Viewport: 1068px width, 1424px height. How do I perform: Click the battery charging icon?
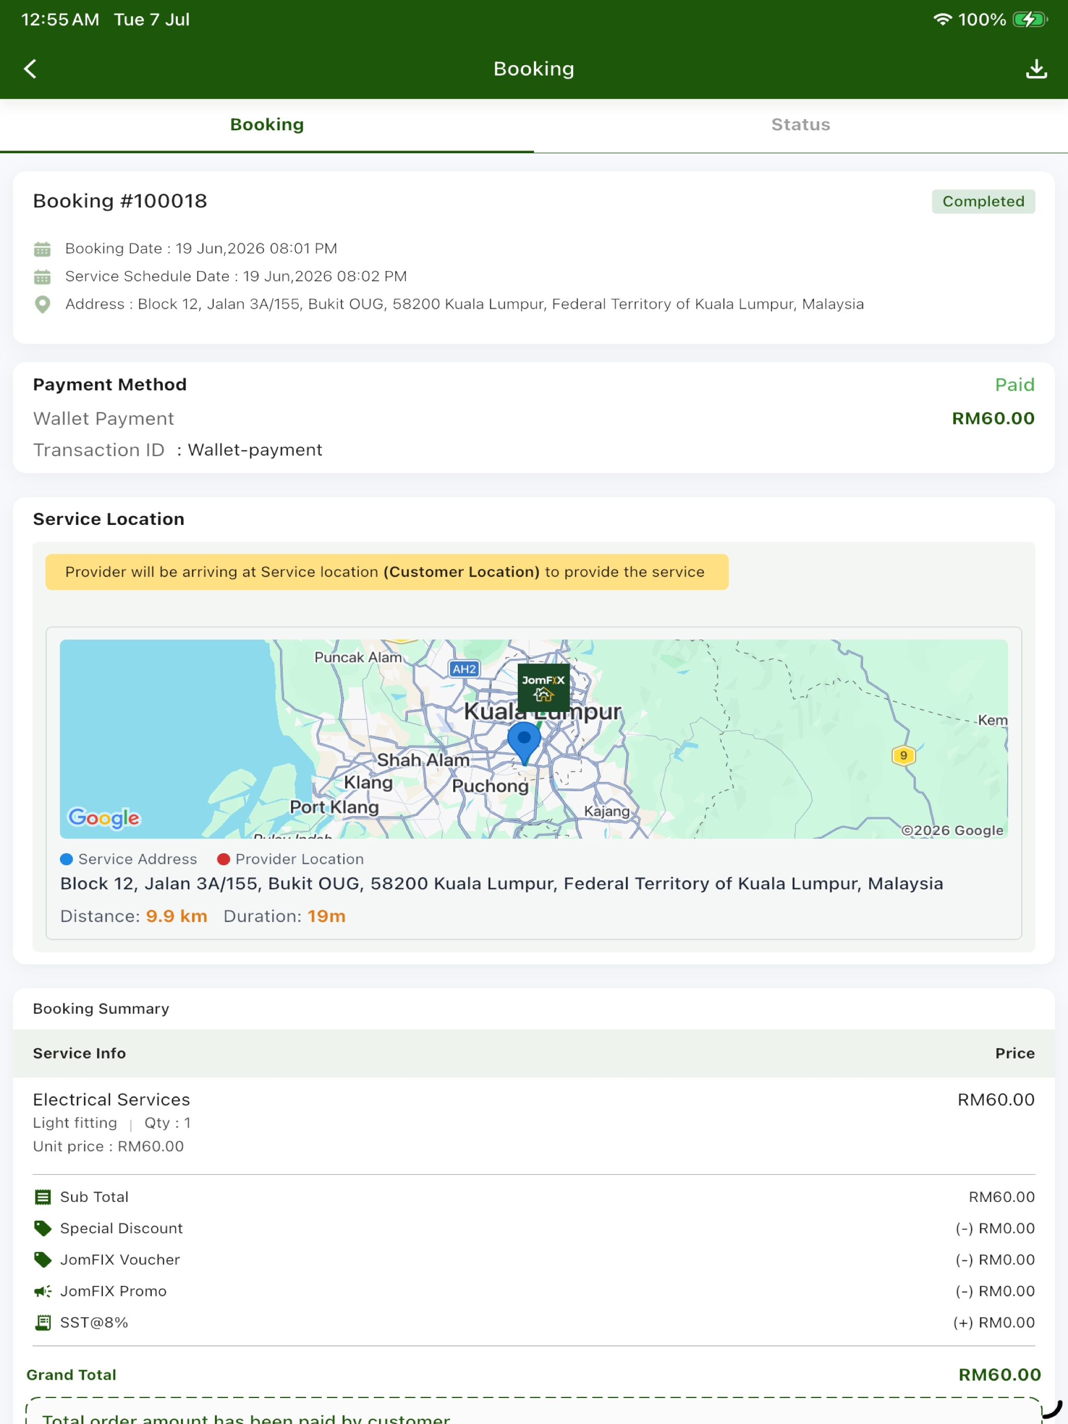point(1030,19)
